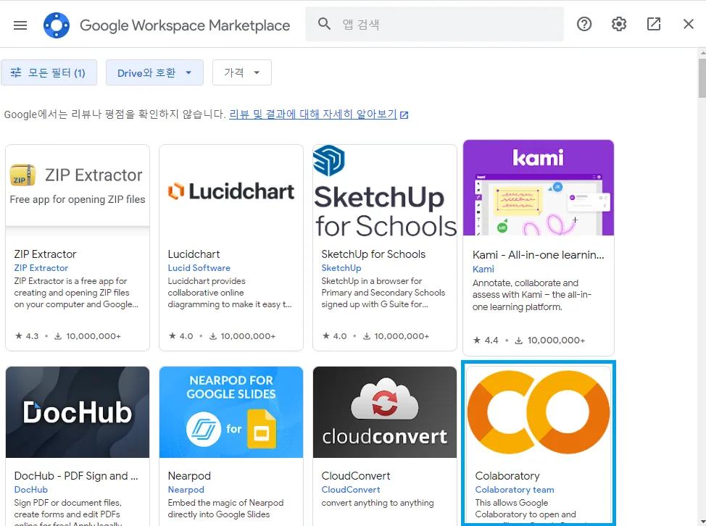706x526 pixels.
Task: Click Kami 10,000,000+ download count
Action: click(x=549, y=341)
